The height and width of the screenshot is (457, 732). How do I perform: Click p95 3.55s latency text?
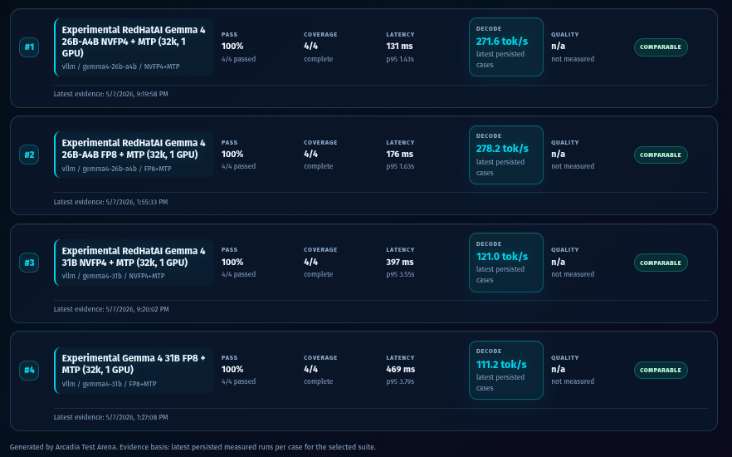[x=400, y=274]
